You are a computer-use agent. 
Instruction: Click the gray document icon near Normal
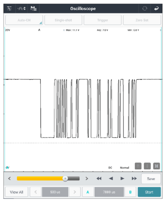point(138,166)
